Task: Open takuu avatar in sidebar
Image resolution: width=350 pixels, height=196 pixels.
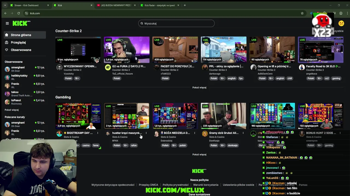Action: tap(7, 94)
